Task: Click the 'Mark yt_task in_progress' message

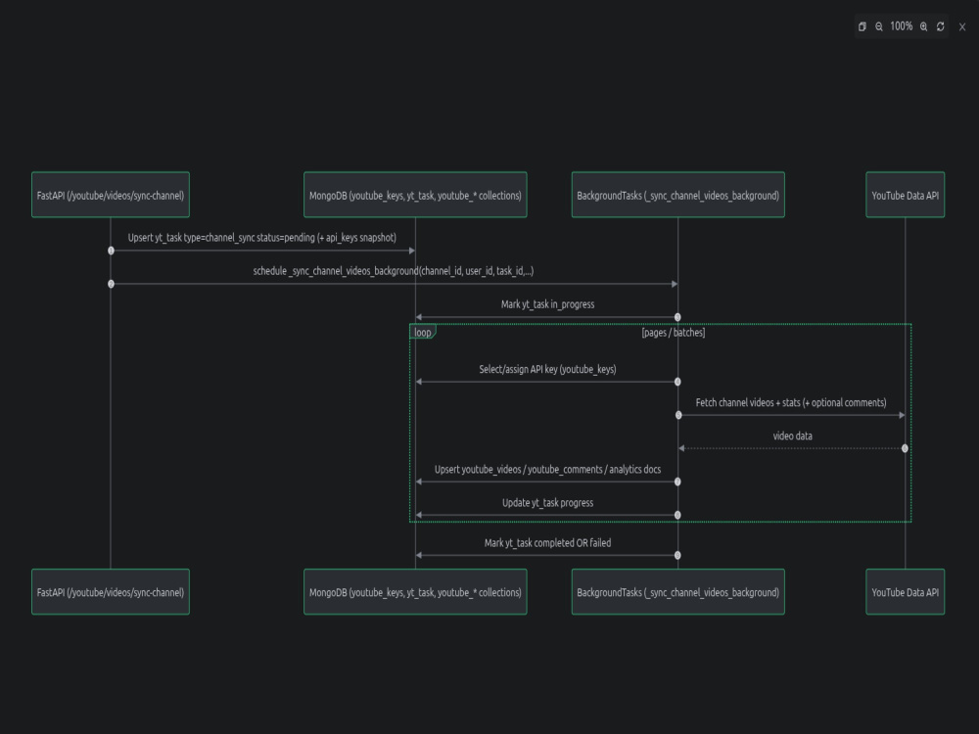Action: tap(547, 304)
